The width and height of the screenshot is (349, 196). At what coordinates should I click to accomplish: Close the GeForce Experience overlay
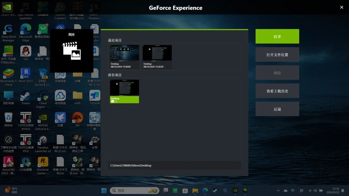tap(342, 7)
